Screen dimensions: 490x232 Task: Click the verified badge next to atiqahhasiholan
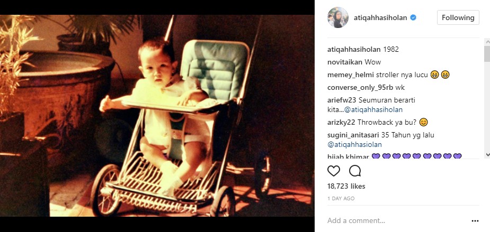413,18
